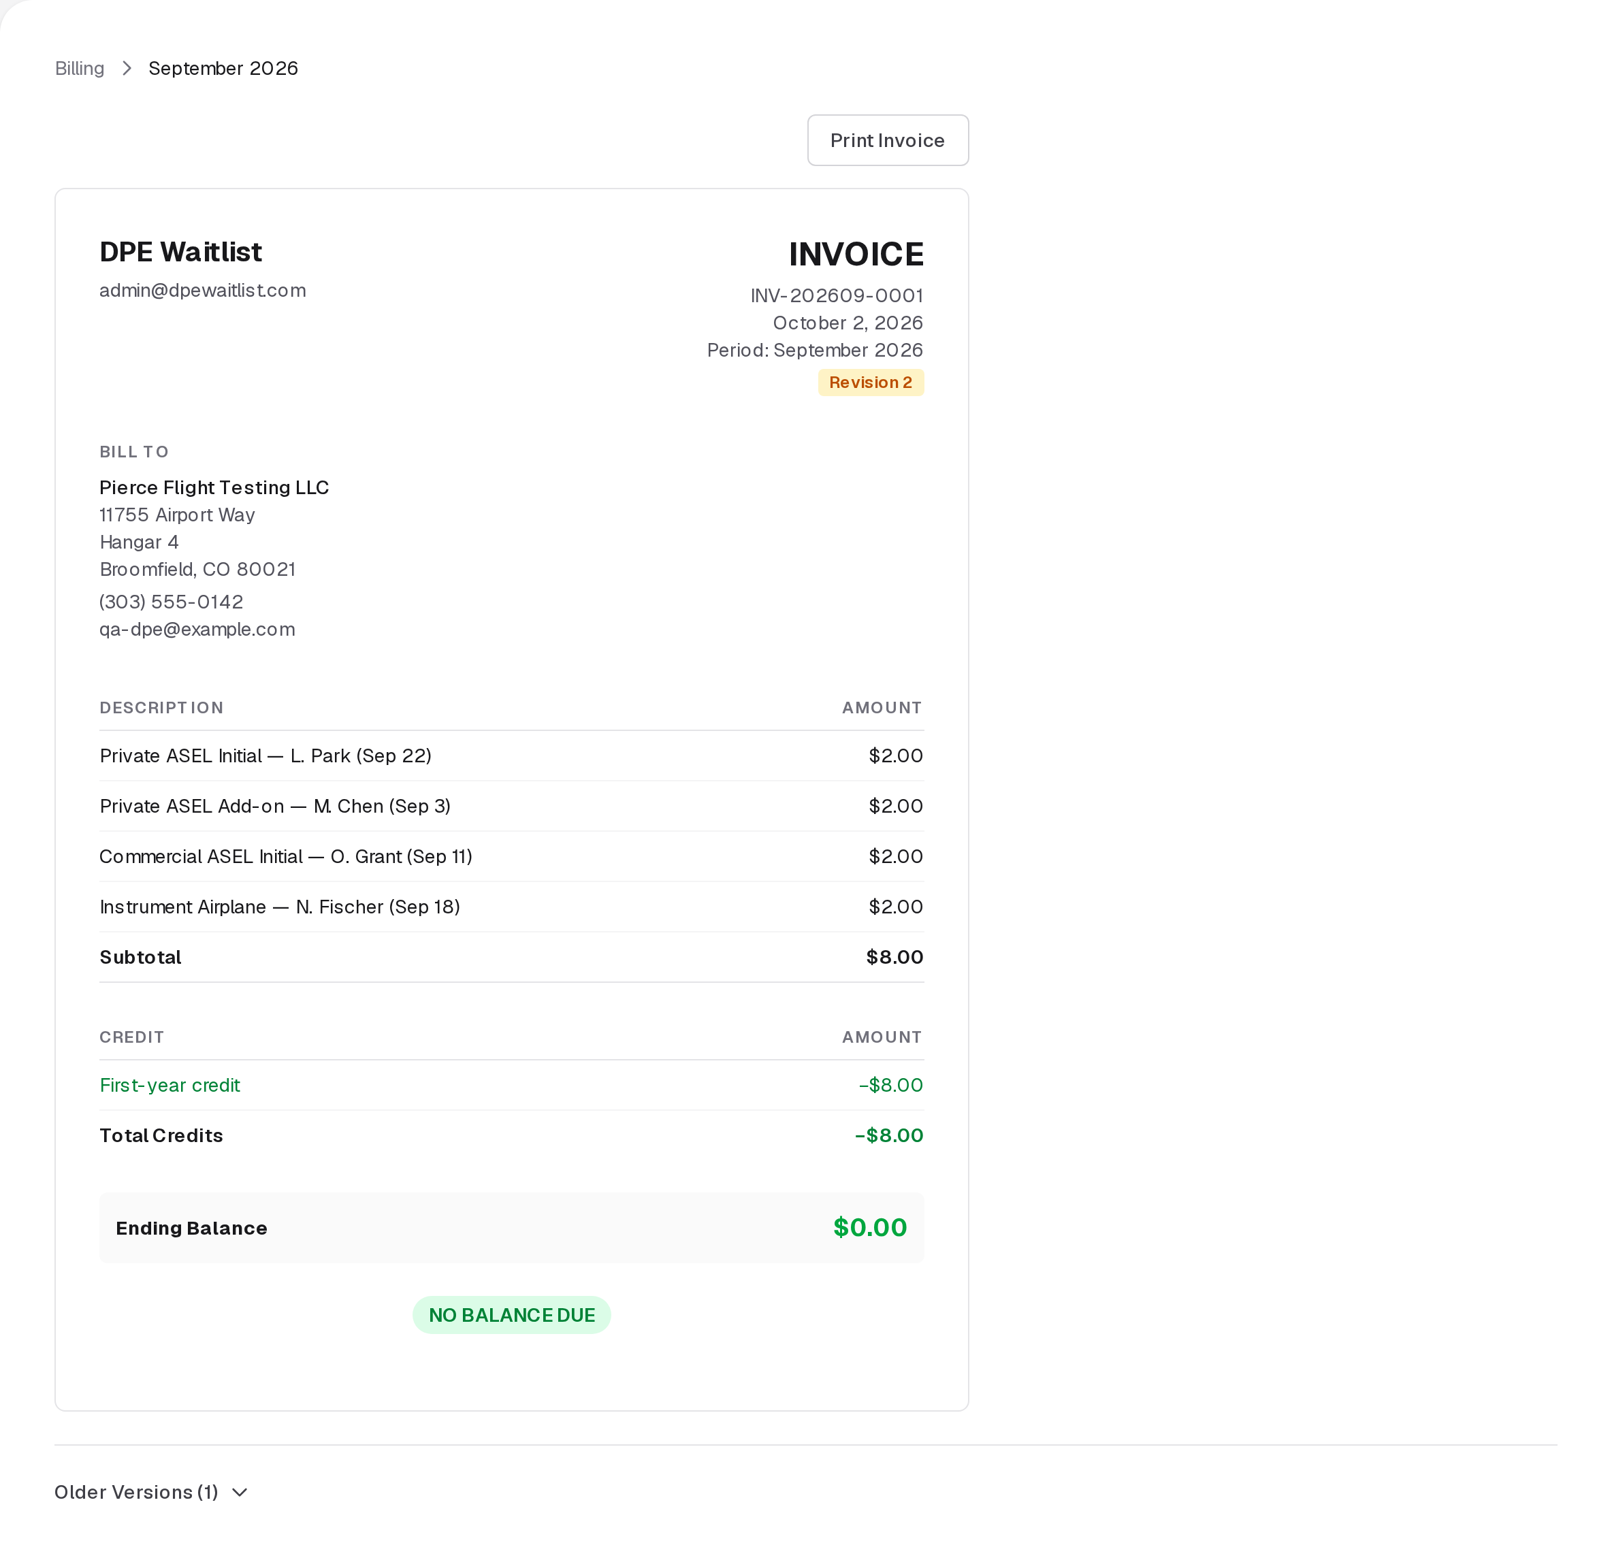Click the October 2, 2026 invoice date
This screenshot has width=1612, height=1560.
pyautogui.click(x=848, y=323)
